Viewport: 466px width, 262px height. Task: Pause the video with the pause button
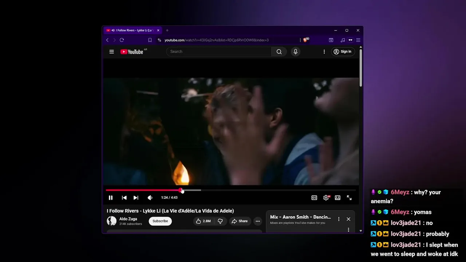tap(111, 198)
